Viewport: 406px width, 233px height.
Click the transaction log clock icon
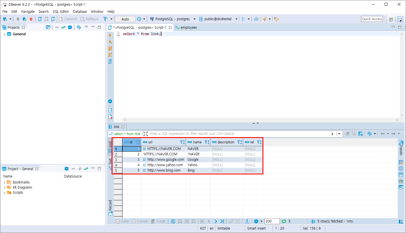(x=139, y=19)
